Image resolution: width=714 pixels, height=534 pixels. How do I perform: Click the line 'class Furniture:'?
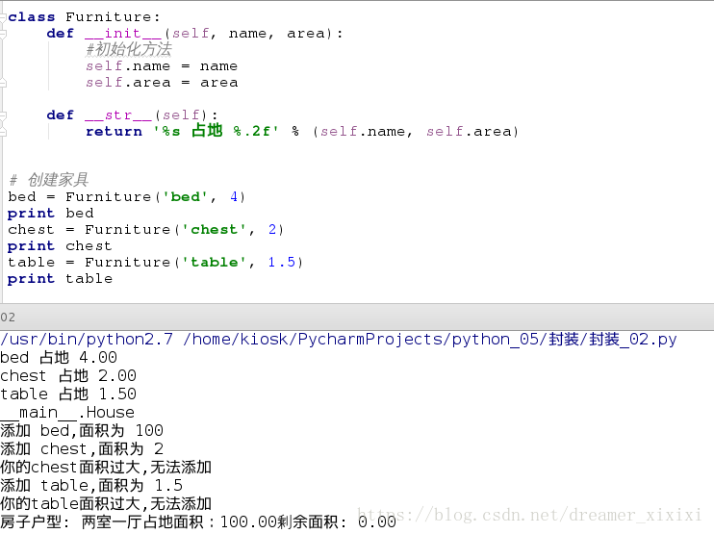[x=84, y=17]
